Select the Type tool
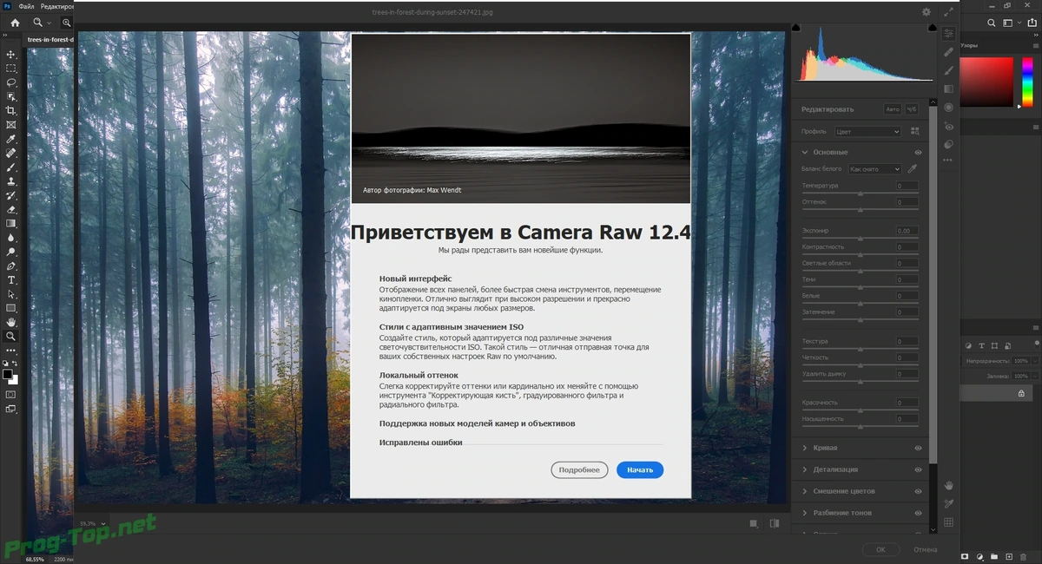Viewport: 1042px width, 564px height. [11, 279]
